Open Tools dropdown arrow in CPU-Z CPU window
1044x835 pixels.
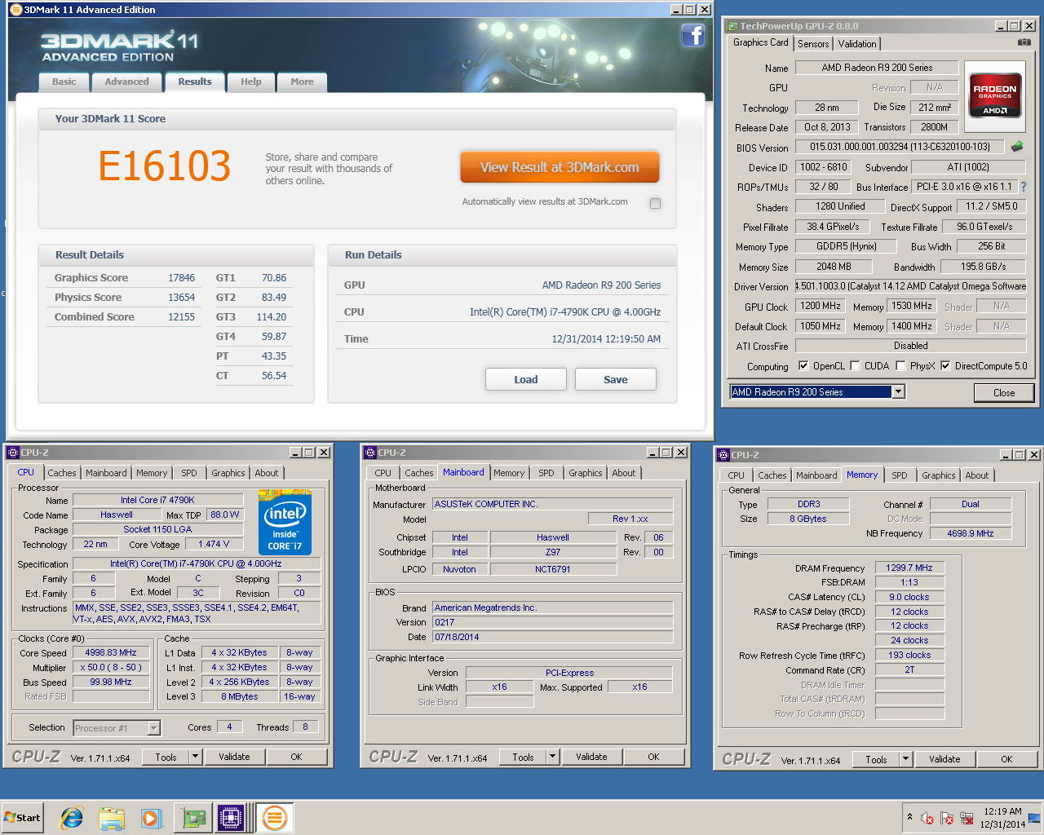click(x=195, y=757)
